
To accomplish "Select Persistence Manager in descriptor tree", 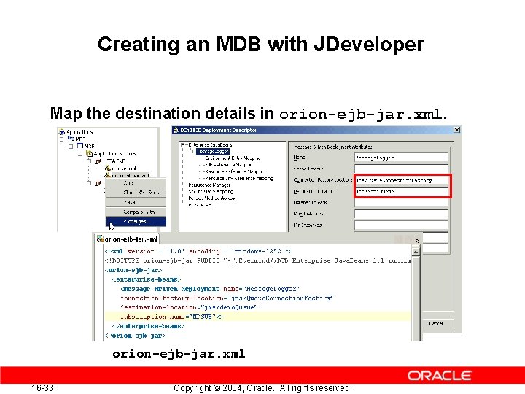I will point(209,185).
